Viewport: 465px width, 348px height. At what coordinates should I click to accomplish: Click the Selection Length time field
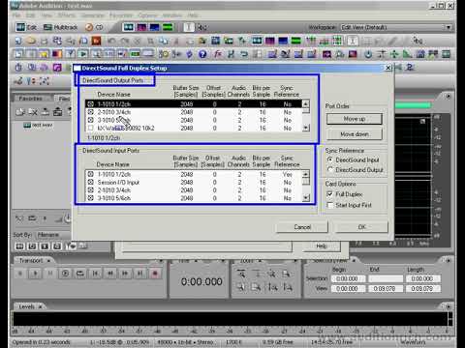click(x=423, y=278)
